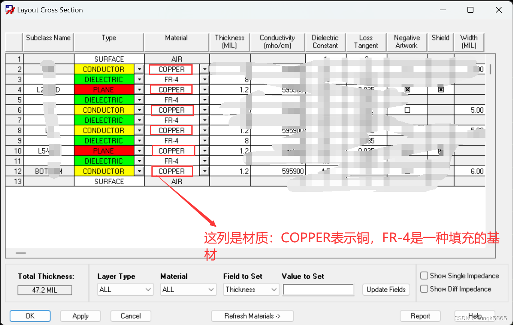
Task: Open Material dropdown arrow in row 9
Action: pyautogui.click(x=205, y=141)
